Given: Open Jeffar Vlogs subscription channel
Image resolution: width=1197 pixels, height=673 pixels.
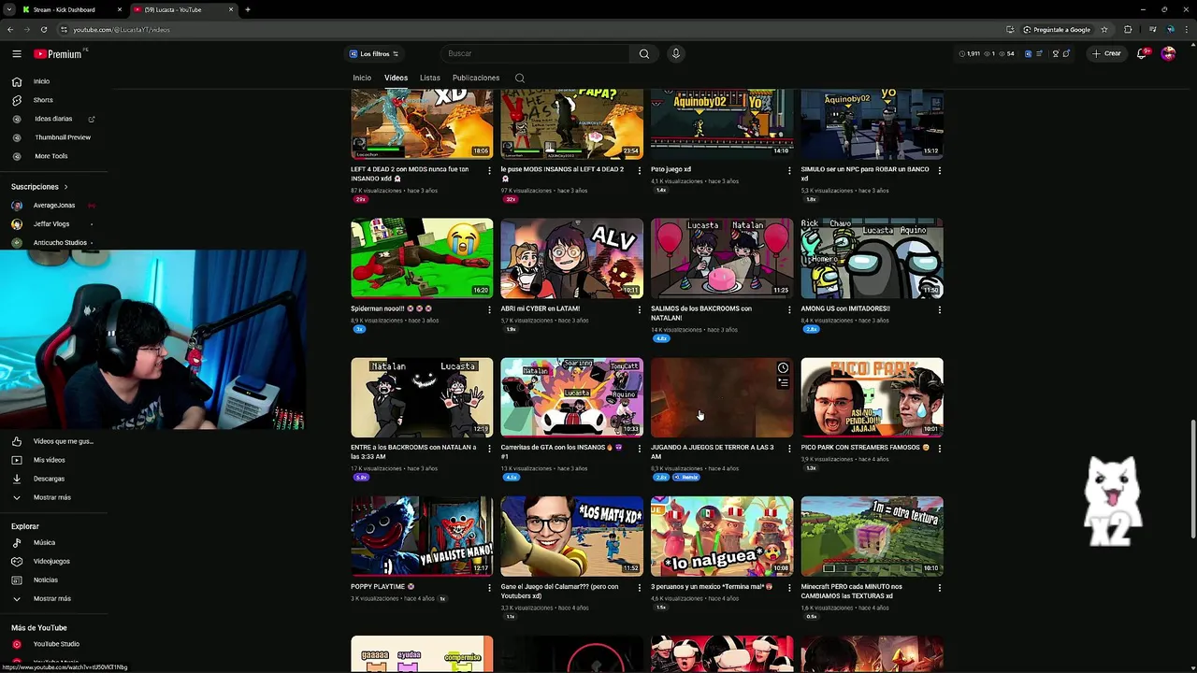Looking at the screenshot, I should 51,224.
